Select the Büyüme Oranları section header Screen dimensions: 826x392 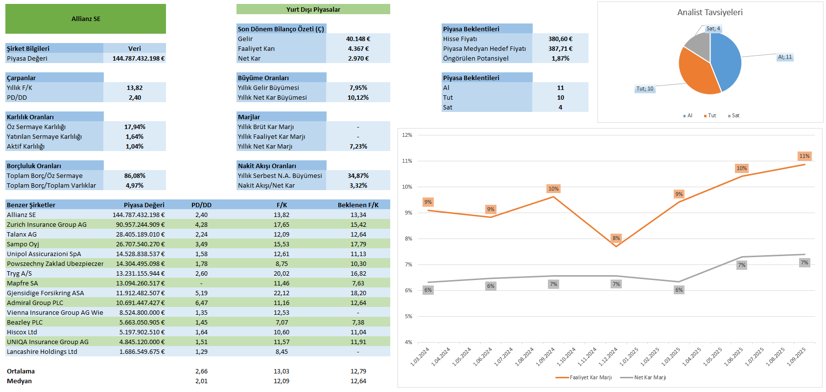click(281, 78)
